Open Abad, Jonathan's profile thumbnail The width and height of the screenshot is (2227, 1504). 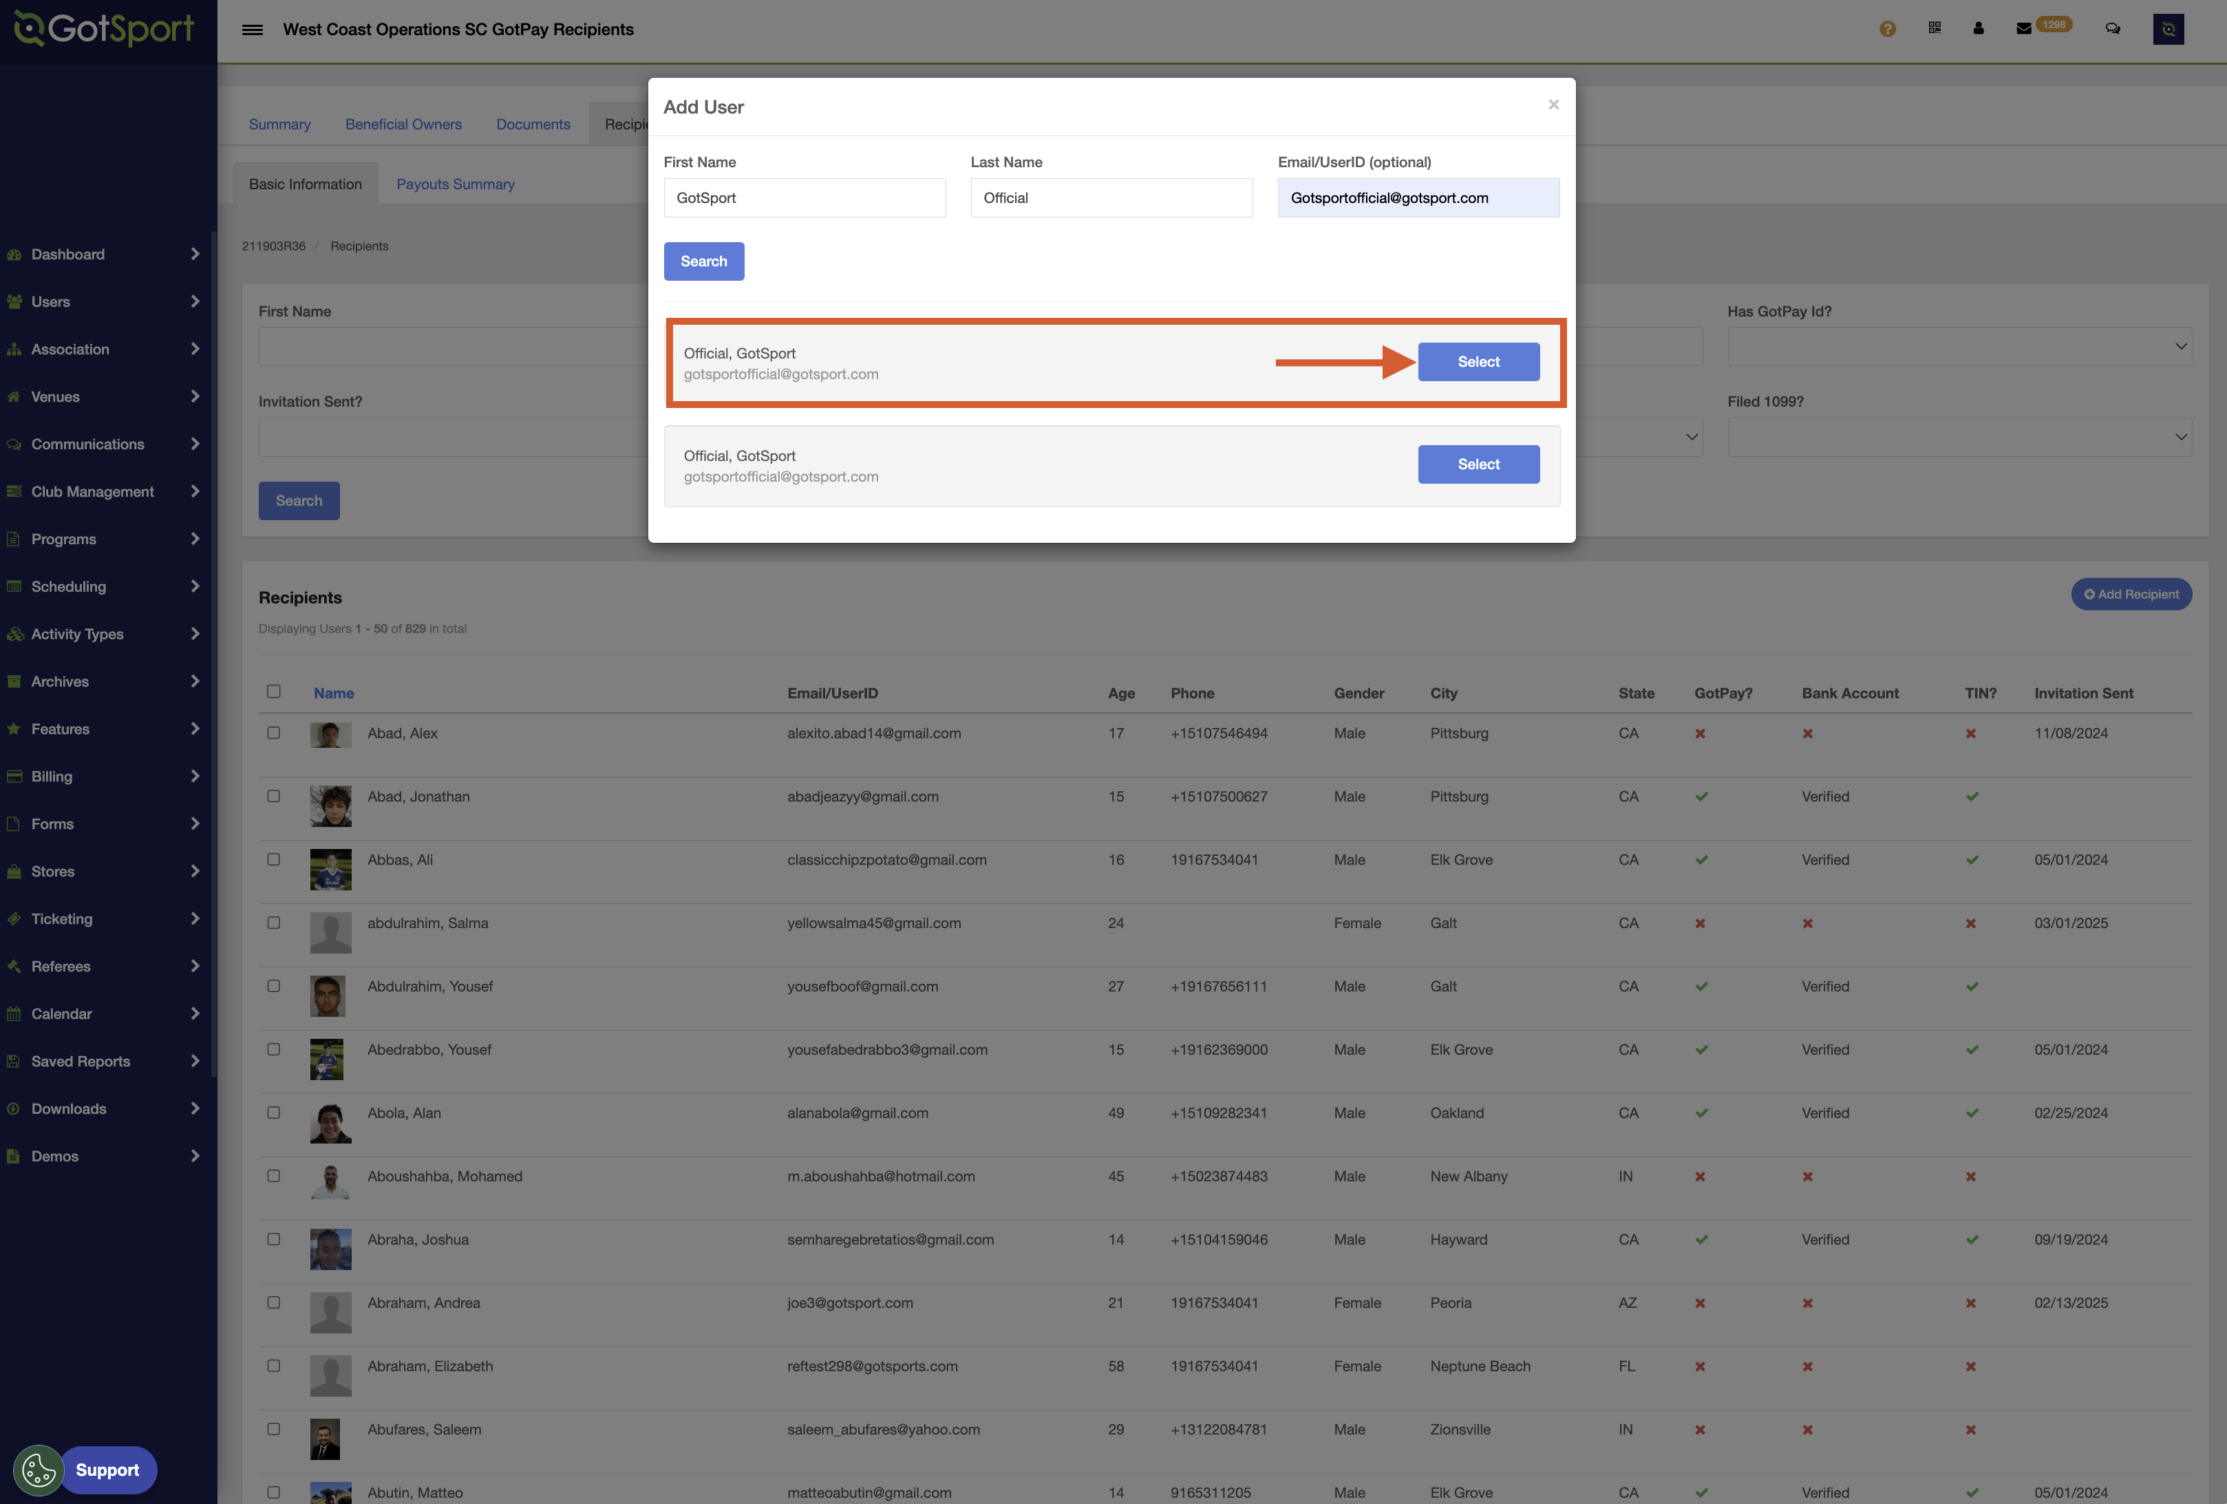pyautogui.click(x=330, y=806)
